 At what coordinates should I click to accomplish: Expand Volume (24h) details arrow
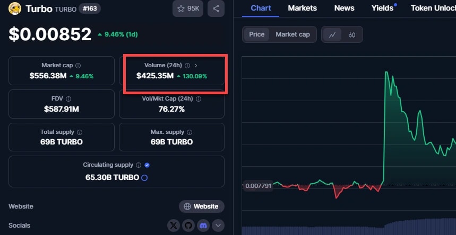pyautogui.click(x=196, y=66)
